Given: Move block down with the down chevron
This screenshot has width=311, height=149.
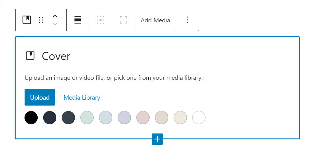Looking at the screenshot, I should coord(55,24).
